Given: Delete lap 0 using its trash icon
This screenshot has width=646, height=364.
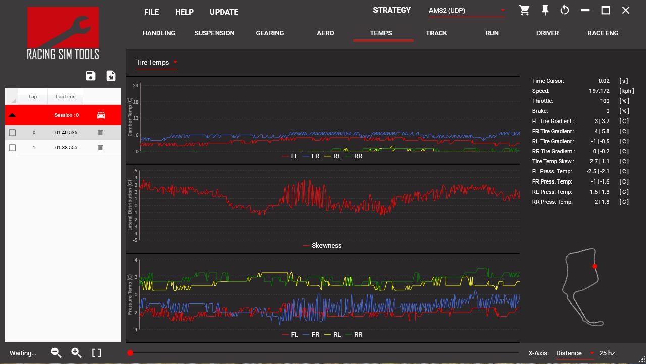Looking at the screenshot, I should (100, 133).
